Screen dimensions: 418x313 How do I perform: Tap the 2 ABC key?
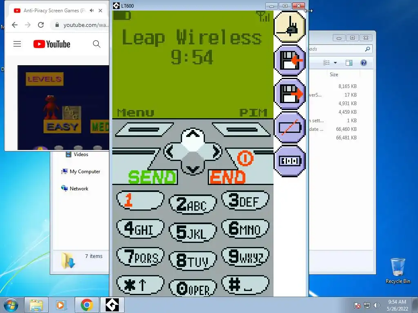tap(193, 205)
